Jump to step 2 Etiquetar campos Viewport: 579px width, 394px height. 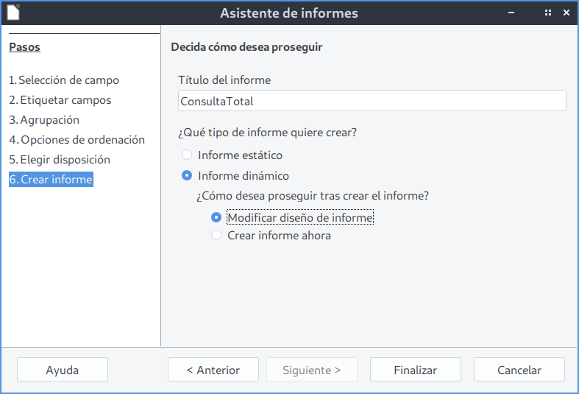point(60,100)
